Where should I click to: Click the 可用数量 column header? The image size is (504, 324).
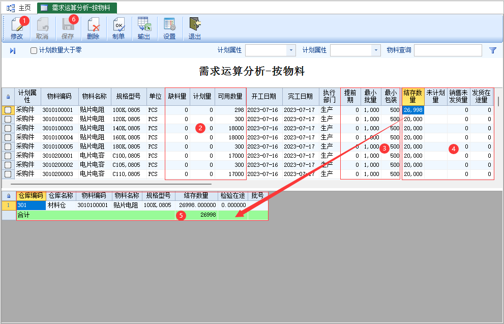230,97
